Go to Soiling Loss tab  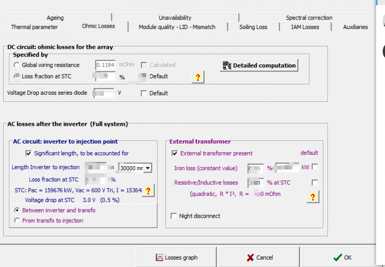pos(253,27)
